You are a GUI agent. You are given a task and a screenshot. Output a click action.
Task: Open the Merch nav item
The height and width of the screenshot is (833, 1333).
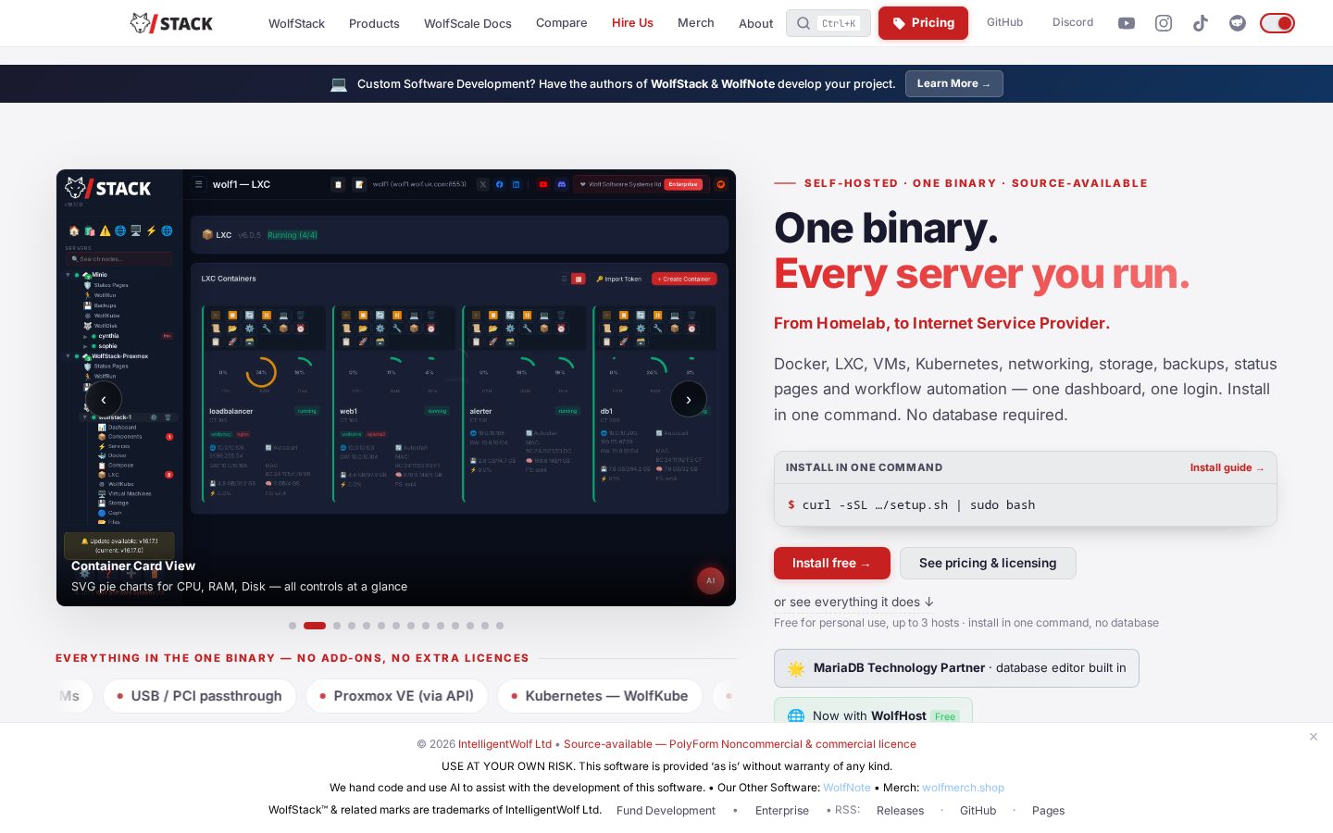tap(696, 22)
